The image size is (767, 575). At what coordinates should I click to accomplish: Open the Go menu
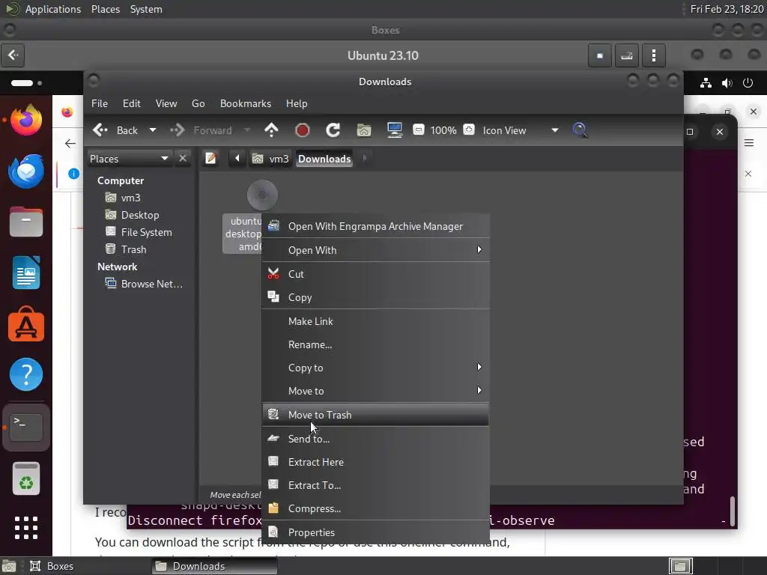198,103
